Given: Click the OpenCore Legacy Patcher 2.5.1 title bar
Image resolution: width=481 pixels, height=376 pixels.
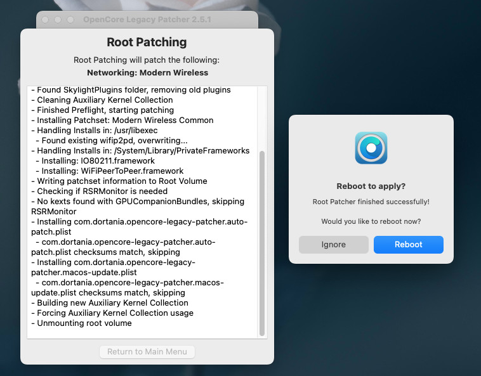Looking at the screenshot, I should 147,20.
